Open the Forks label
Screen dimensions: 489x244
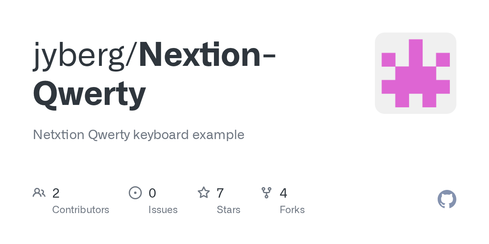pyautogui.click(x=292, y=210)
